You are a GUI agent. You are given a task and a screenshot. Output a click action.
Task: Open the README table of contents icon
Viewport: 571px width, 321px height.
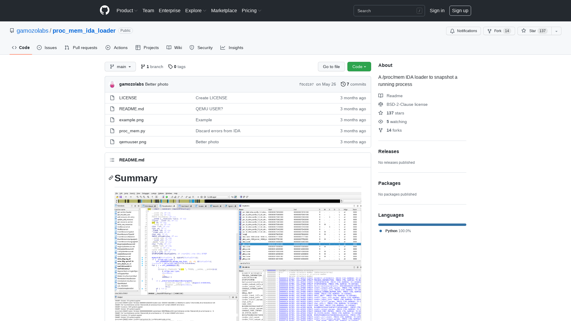(112, 160)
